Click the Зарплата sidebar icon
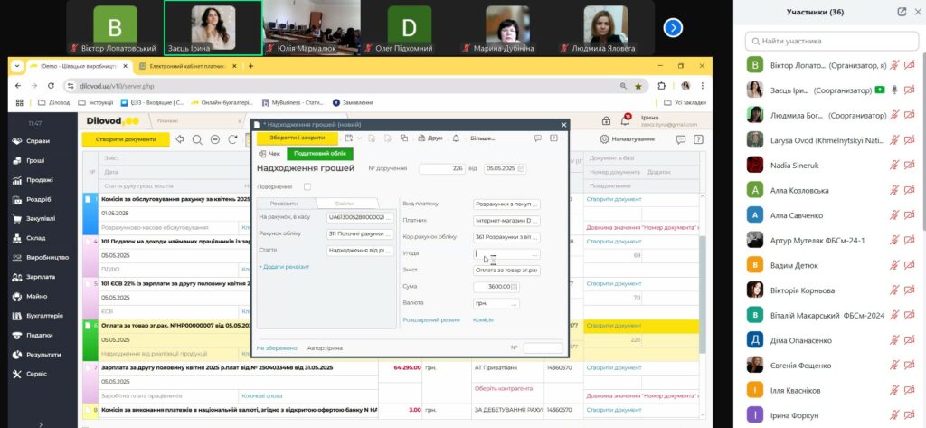This screenshot has width=926, height=428. (16, 277)
